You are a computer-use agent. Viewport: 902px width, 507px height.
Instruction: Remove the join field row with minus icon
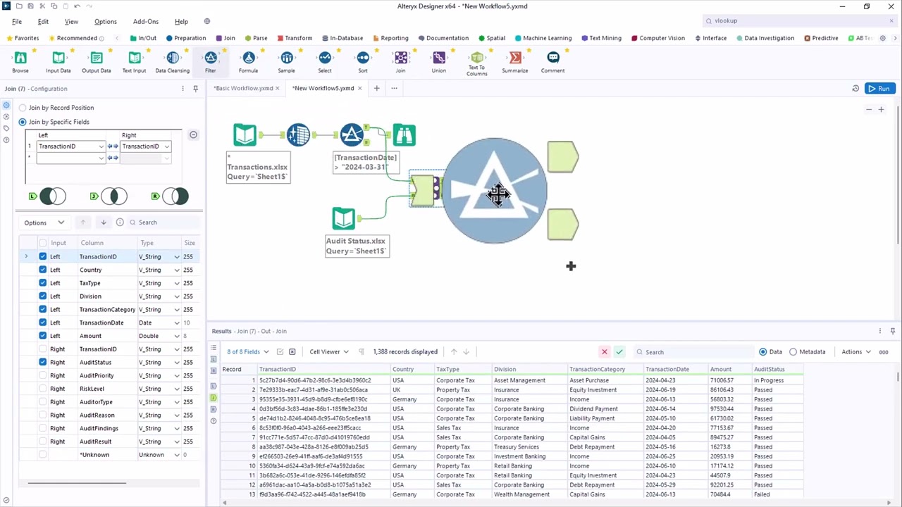(x=193, y=134)
